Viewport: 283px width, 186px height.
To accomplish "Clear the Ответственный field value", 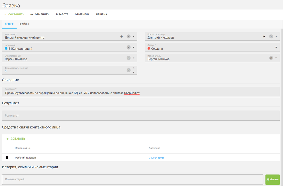I will coord(128,58).
